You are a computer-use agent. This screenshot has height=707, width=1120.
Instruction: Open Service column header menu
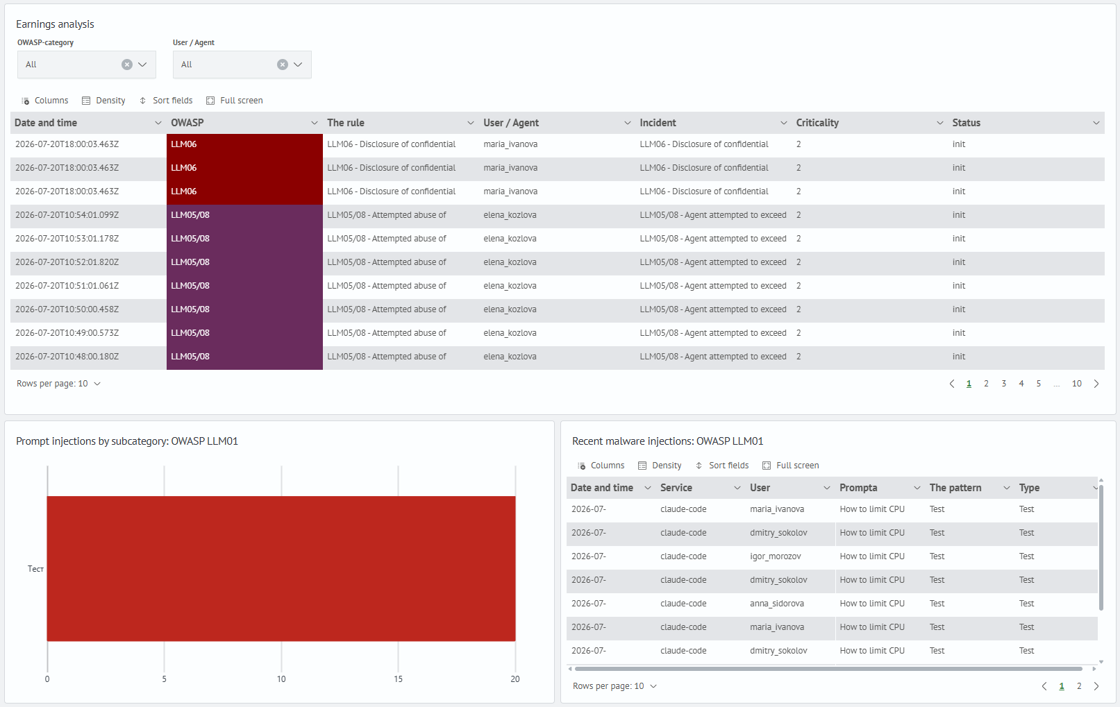click(737, 488)
